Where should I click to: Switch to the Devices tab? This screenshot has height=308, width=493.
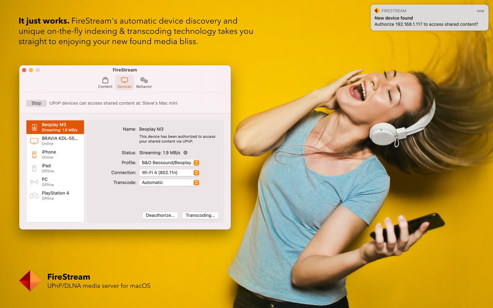[124, 82]
